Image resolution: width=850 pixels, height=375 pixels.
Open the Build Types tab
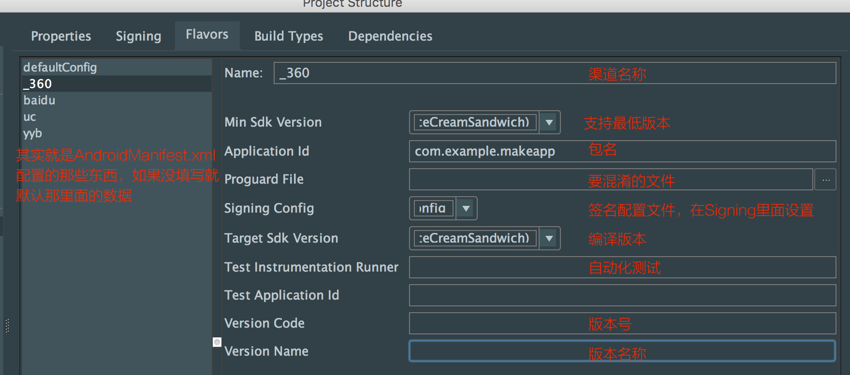point(289,36)
